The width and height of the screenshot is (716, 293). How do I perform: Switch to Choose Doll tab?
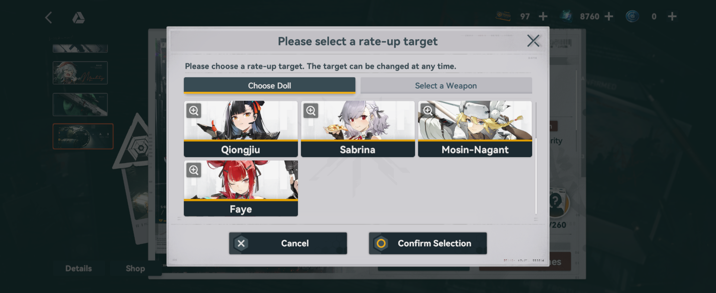[269, 85]
